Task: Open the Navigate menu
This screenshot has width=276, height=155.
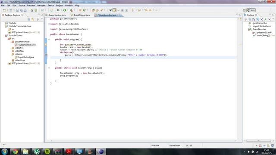Action: click(41, 6)
